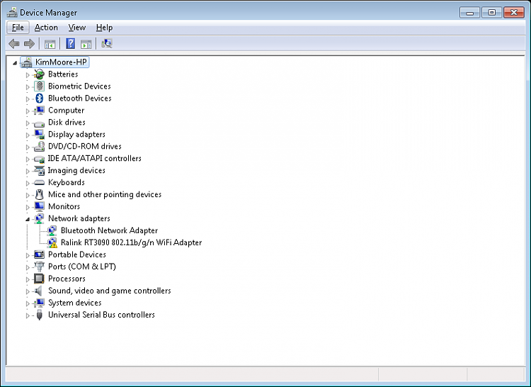Click the DVD/CD-ROM drives icon

(x=39, y=147)
